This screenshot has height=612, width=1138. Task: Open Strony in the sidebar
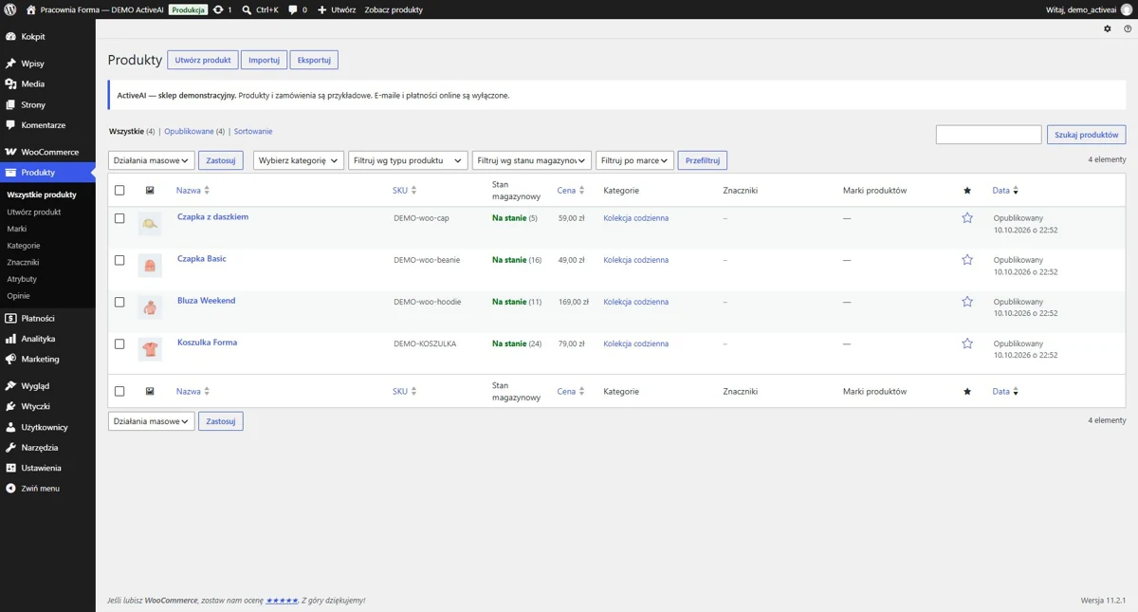click(47, 105)
